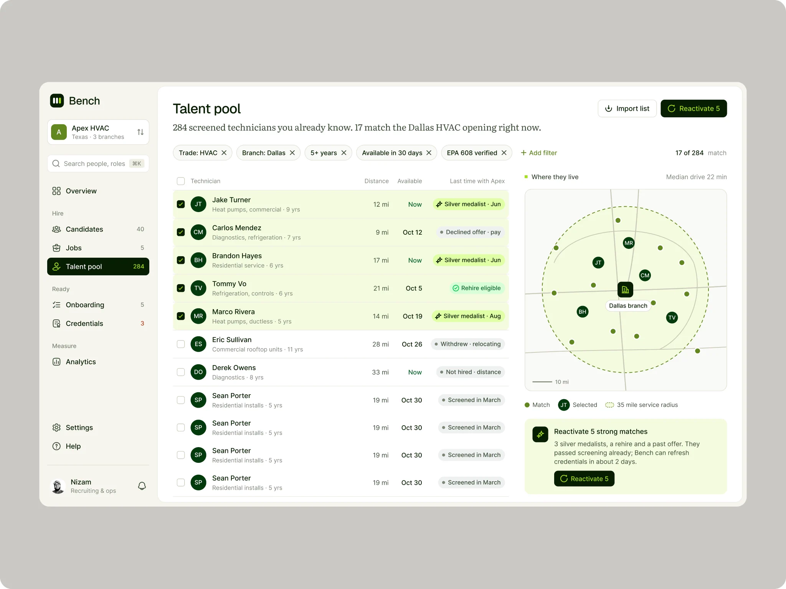This screenshot has width=786, height=589.
Task: Click Derek Owens' DO avatar
Action: pos(198,372)
